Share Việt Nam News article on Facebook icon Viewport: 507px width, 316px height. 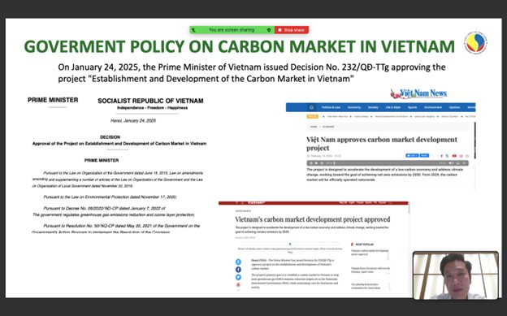pos(442,156)
